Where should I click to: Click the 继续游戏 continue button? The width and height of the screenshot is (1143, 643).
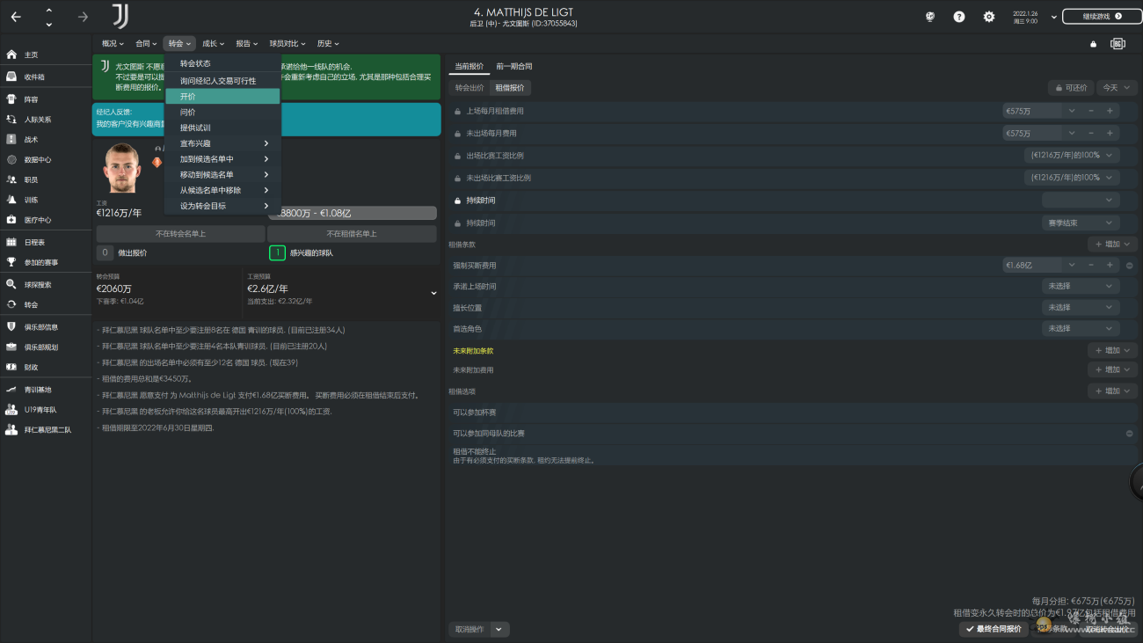click(x=1101, y=17)
